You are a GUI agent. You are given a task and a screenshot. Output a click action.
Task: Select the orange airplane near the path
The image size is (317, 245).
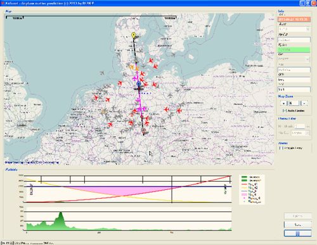point(138,68)
